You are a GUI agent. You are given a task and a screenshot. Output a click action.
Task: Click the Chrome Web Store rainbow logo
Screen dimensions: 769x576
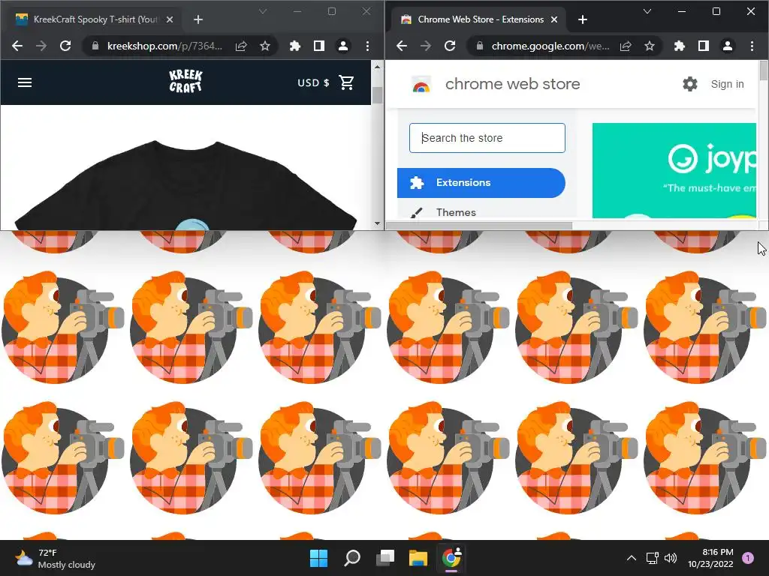tap(421, 85)
